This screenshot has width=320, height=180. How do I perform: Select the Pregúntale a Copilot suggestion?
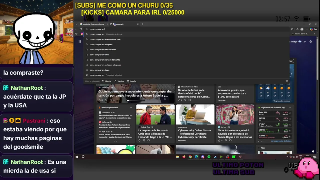pos(186,75)
